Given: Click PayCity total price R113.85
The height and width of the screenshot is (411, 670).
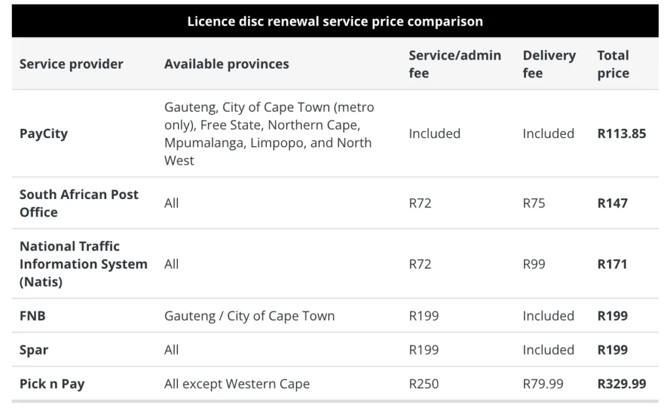Looking at the screenshot, I should 622,134.
